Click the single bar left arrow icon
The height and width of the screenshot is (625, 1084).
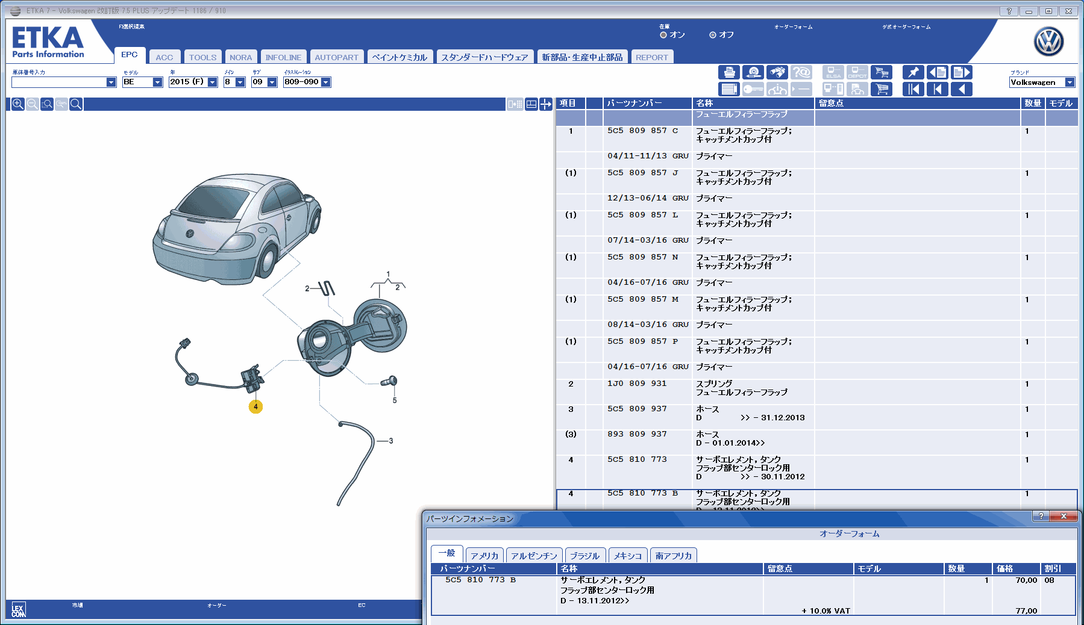point(938,89)
